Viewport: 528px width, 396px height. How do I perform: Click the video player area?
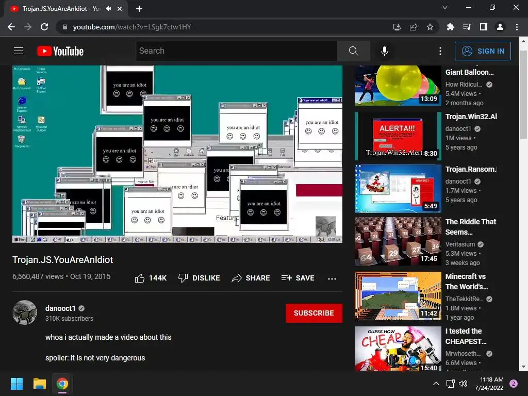pos(177,154)
